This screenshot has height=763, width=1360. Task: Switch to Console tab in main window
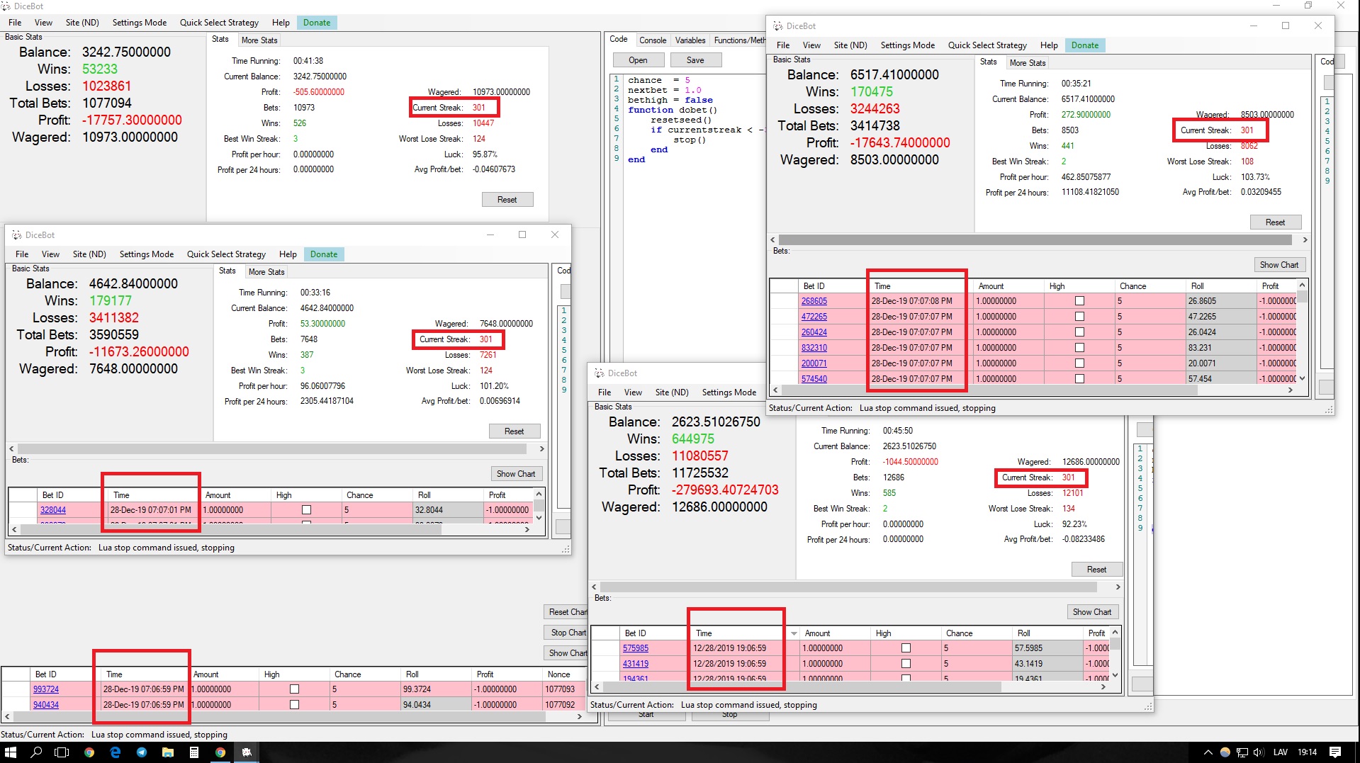coord(653,40)
